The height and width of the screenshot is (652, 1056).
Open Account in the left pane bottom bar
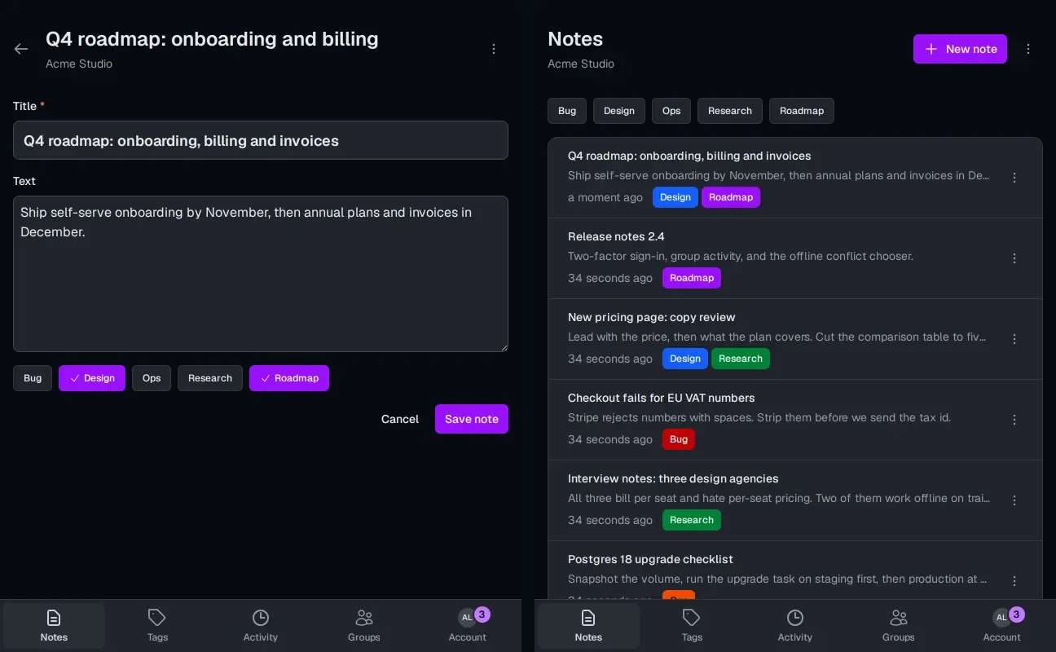pos(468,626)
